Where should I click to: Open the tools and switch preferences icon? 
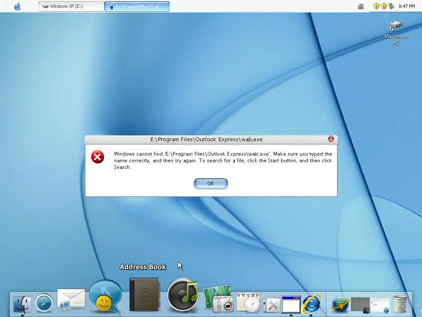(271, 305)
